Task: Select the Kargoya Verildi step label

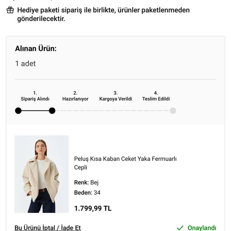Action: point(115,99)
